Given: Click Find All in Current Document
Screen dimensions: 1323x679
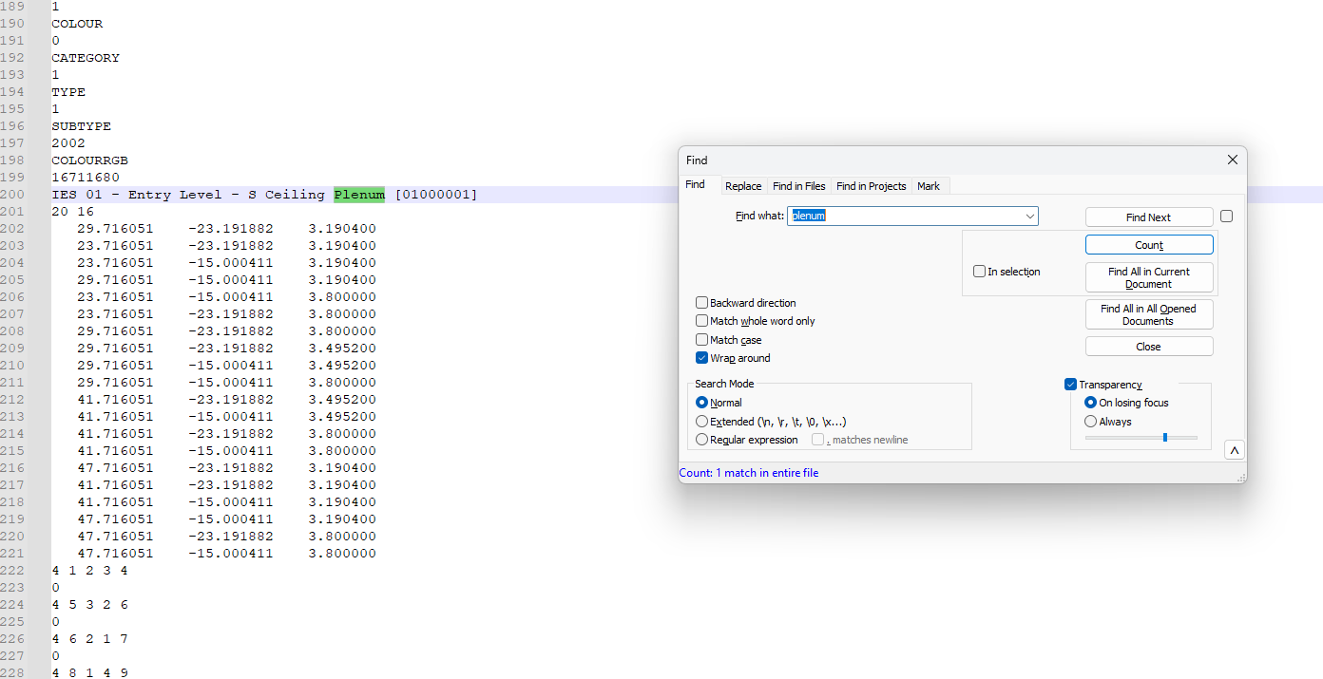Looking at the screenshot, I should point(1148,277).
